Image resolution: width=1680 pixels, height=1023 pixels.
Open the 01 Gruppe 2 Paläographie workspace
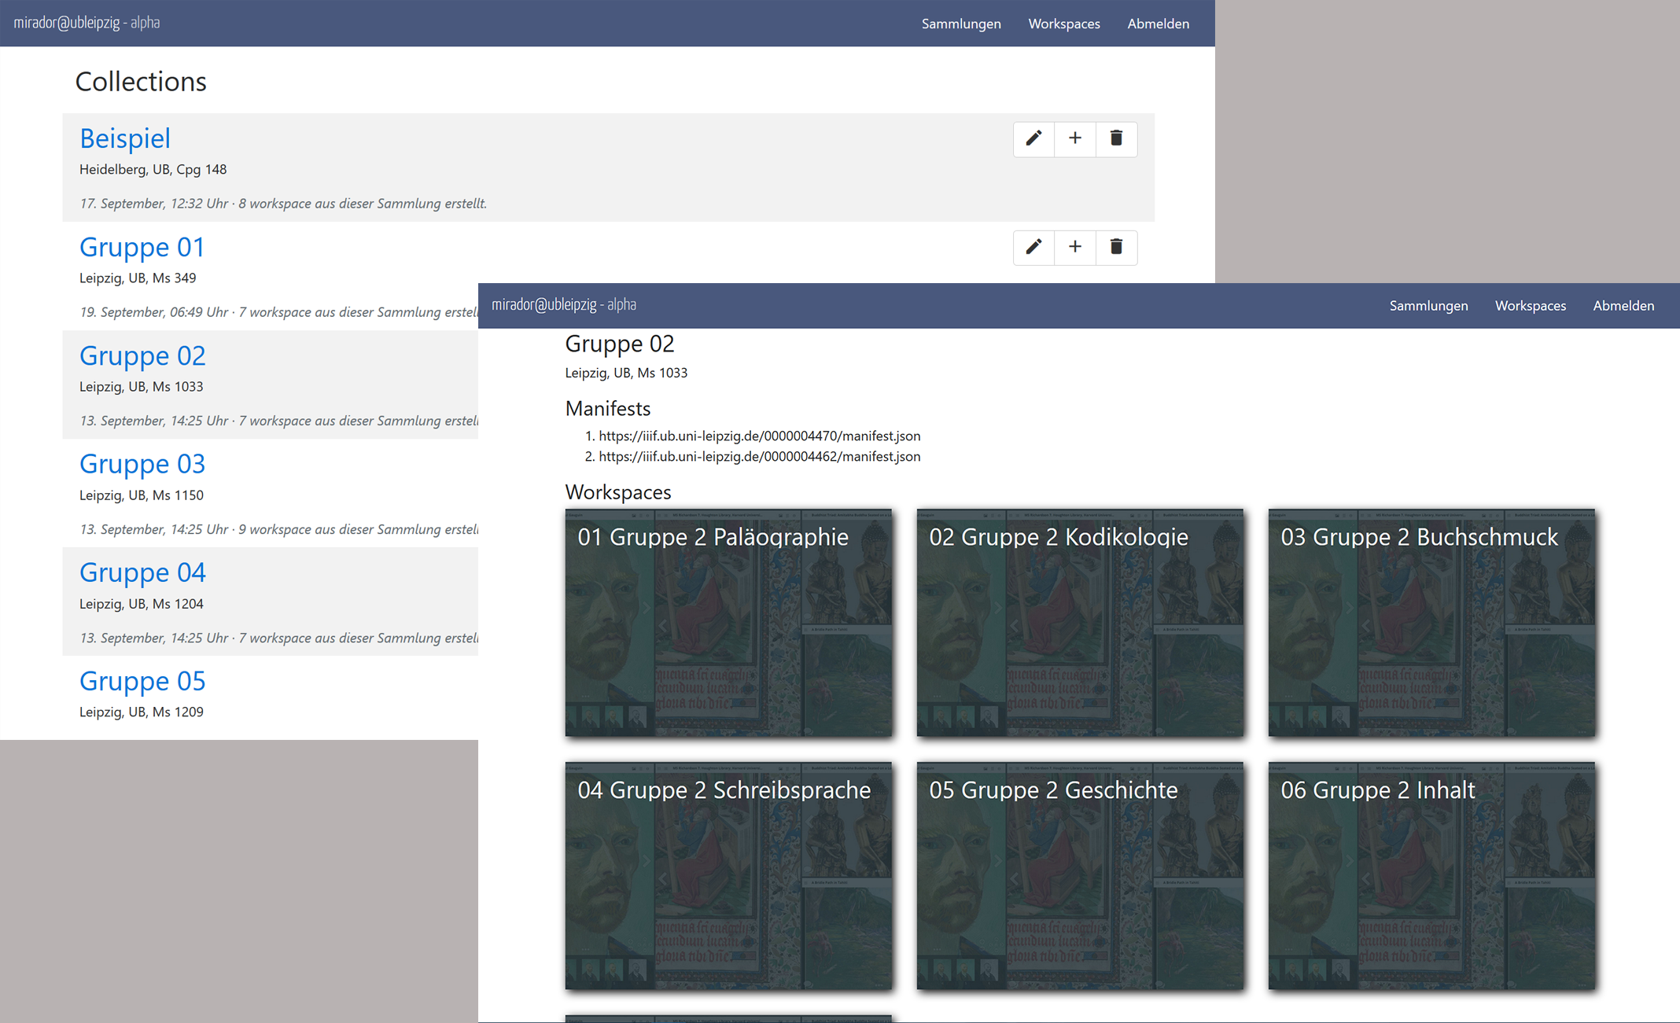728,623
